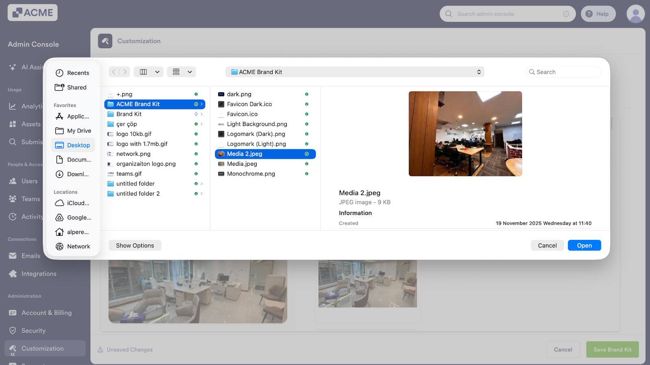Click the Recents clock icon

coord(59,73)
